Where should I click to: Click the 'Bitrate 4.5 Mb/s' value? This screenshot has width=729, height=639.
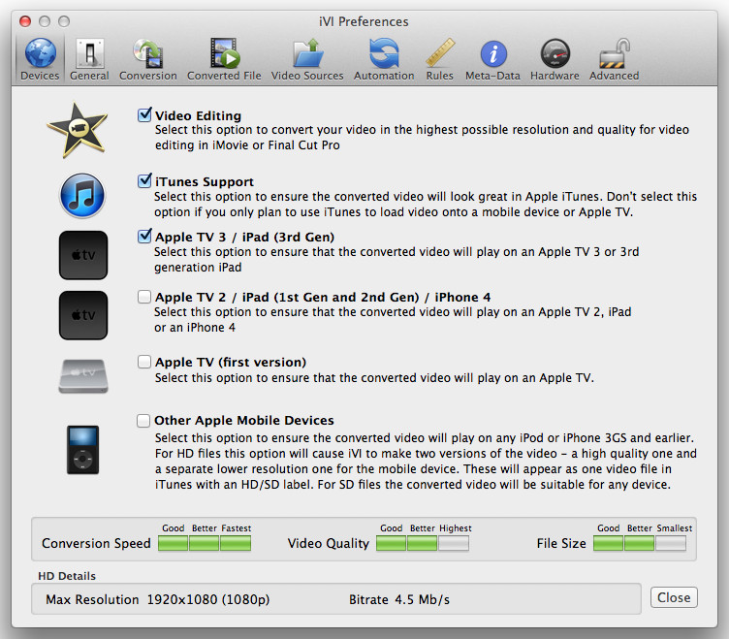(x=399, y=599)
